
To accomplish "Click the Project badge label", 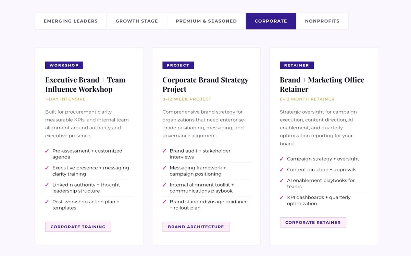I will [178, 65].
